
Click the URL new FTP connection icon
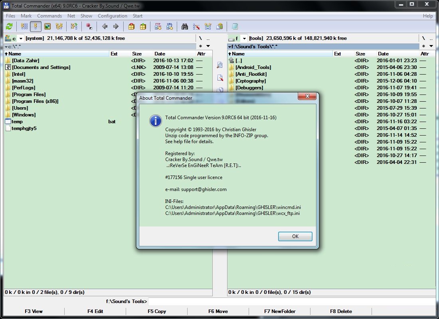click(x=170, y=27)
